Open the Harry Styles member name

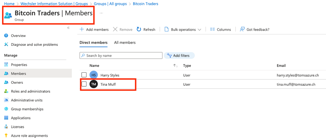click(x=110, y=75)
